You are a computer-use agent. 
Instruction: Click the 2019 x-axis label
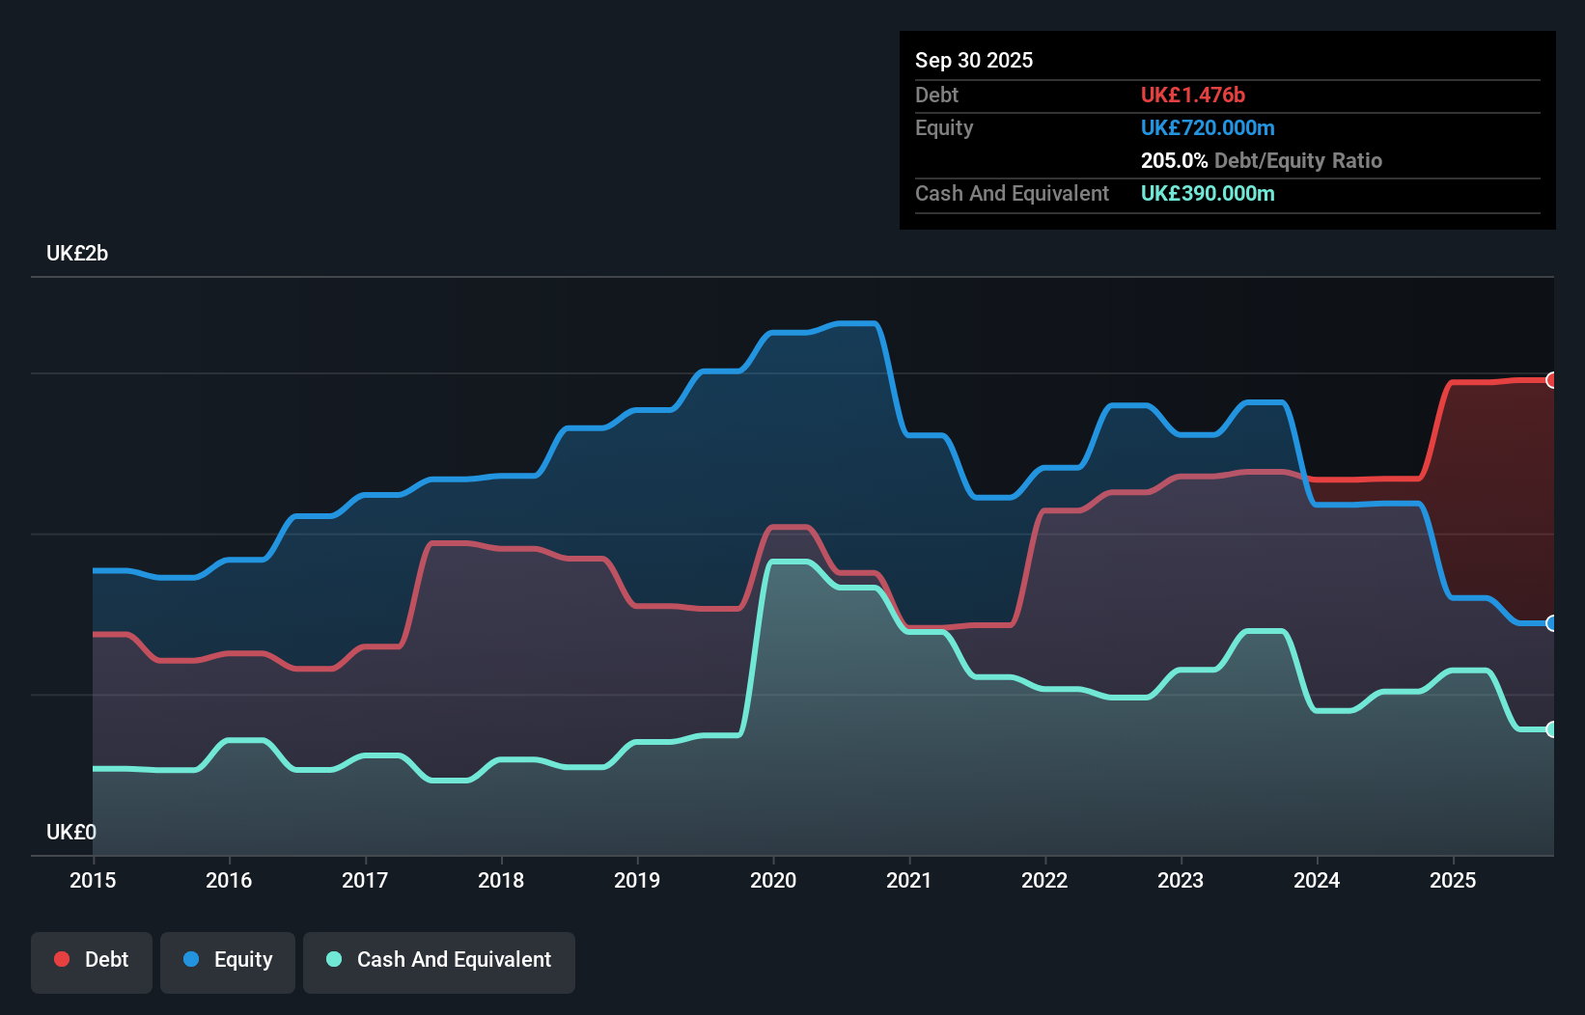click(637, 880)
